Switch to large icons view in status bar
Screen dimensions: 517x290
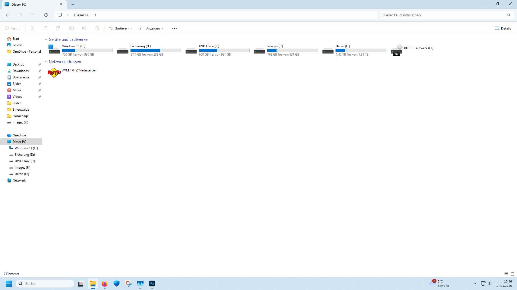click(512, 274)
